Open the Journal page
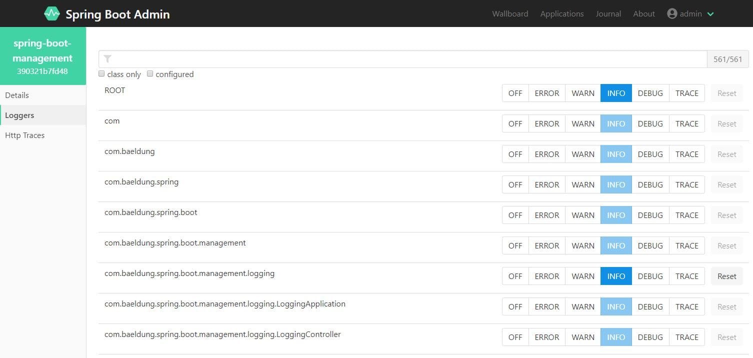 [608, 13]
